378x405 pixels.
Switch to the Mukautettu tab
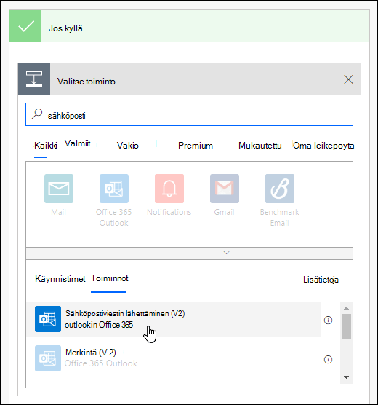coord(260,146)
